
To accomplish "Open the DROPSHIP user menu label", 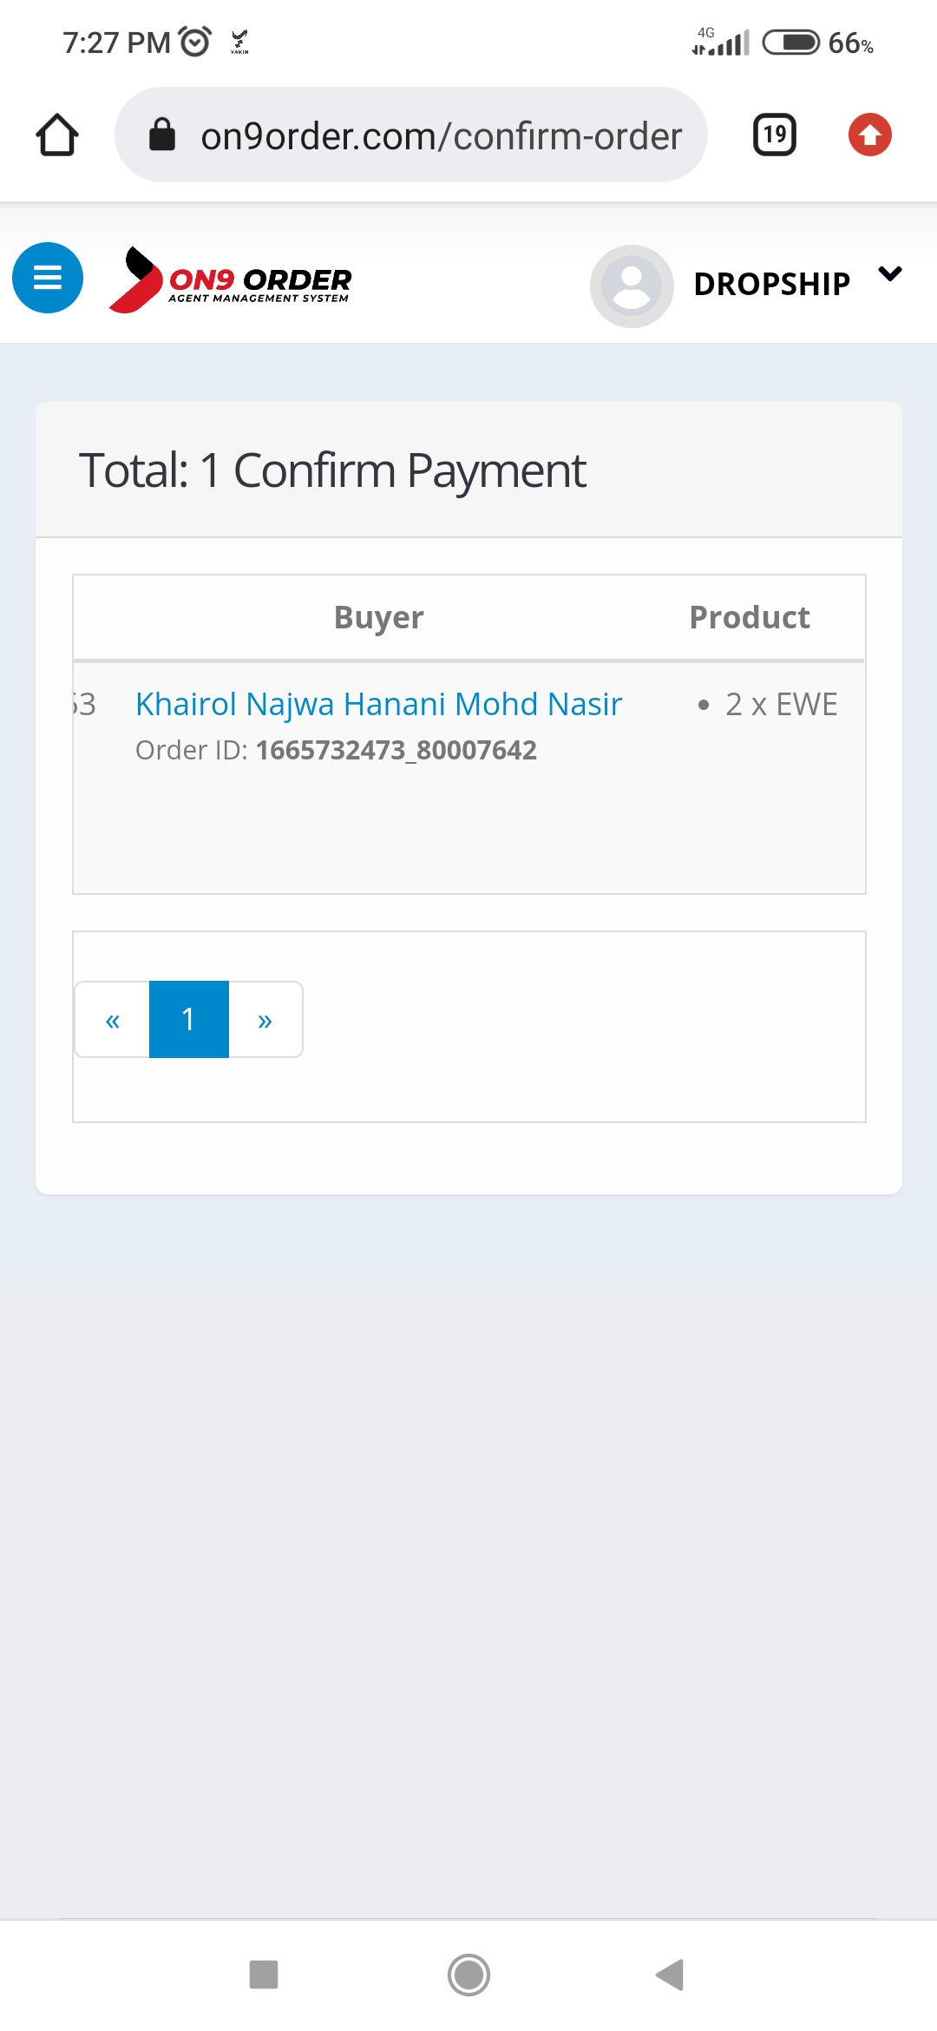I will point(772,284).
